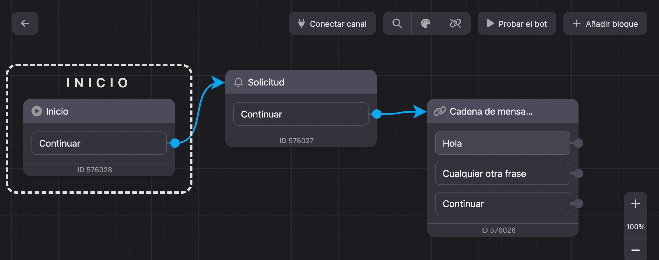659x260 pixels.
Task: Click the gray connector next to Hola
Action: click(579, 143)
